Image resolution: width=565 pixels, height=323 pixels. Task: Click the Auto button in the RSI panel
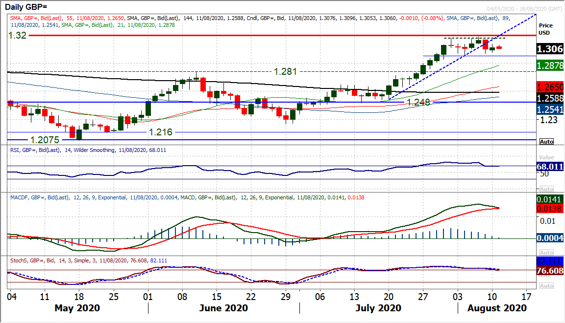546,189
